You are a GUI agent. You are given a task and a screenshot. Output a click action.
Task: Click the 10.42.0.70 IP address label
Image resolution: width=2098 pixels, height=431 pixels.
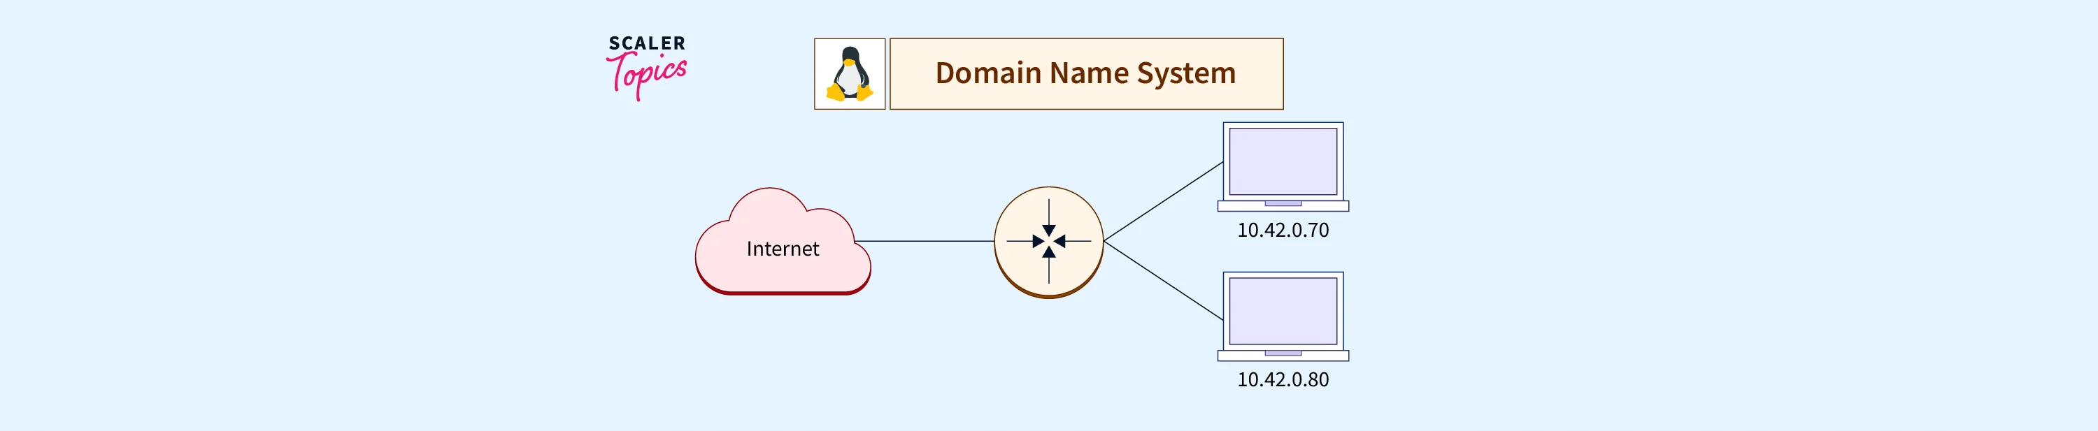click(x=1283, y=230)
